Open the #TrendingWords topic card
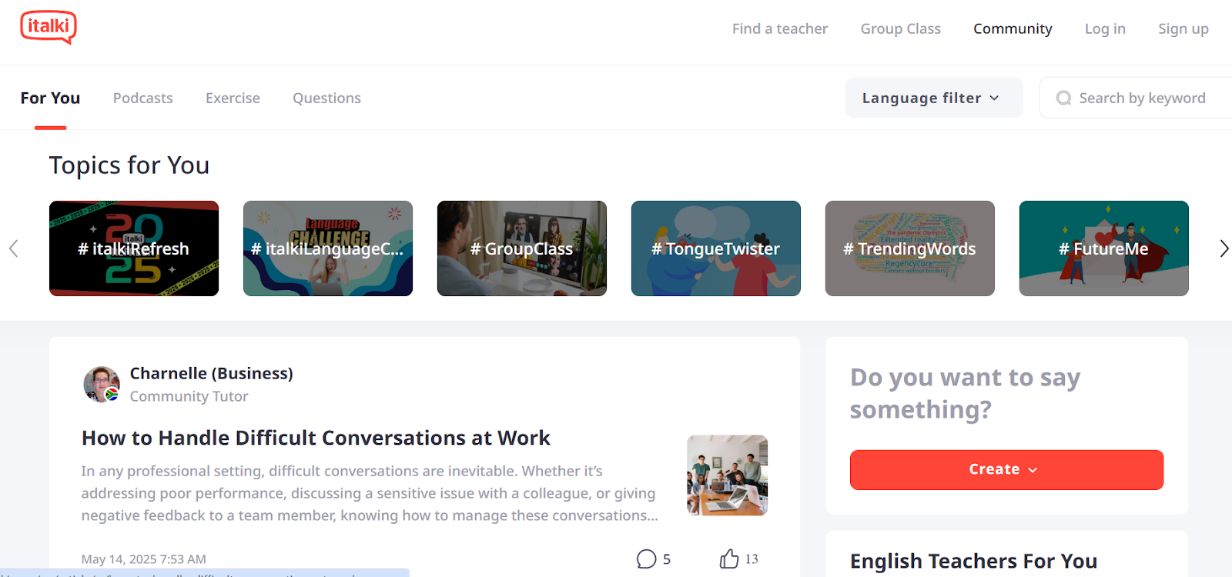 [910, 248]
